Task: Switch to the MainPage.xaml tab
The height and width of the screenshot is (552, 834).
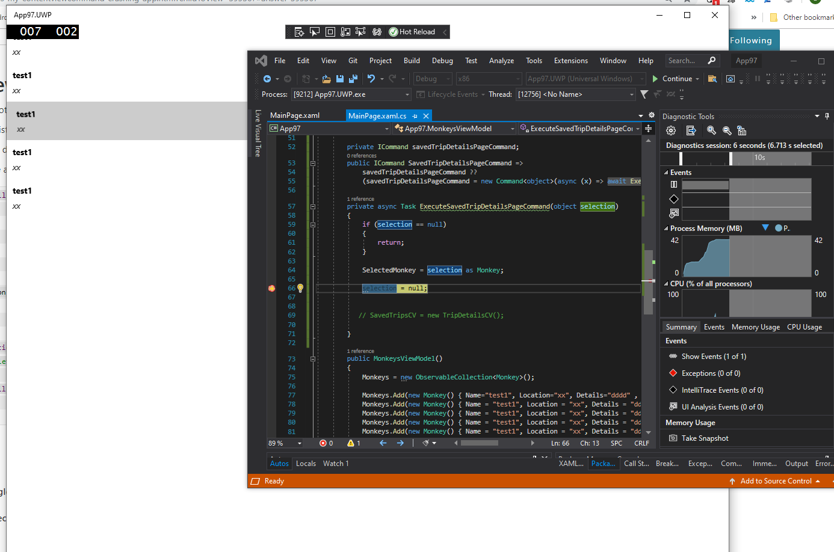Action: tap(295, 115)
